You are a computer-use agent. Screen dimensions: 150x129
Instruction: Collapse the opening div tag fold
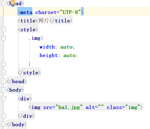click(3, 98)
